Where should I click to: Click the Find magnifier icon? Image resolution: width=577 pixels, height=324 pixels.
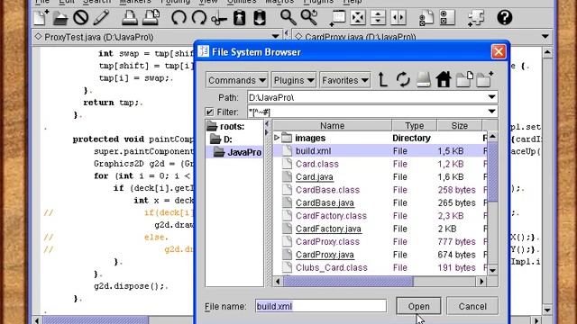288,18
